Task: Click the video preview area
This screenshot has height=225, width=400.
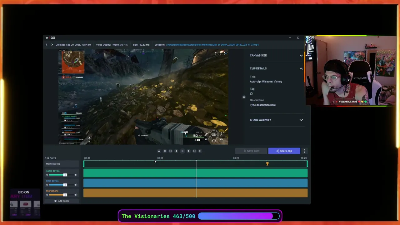Action: click(x=143, y=97)
